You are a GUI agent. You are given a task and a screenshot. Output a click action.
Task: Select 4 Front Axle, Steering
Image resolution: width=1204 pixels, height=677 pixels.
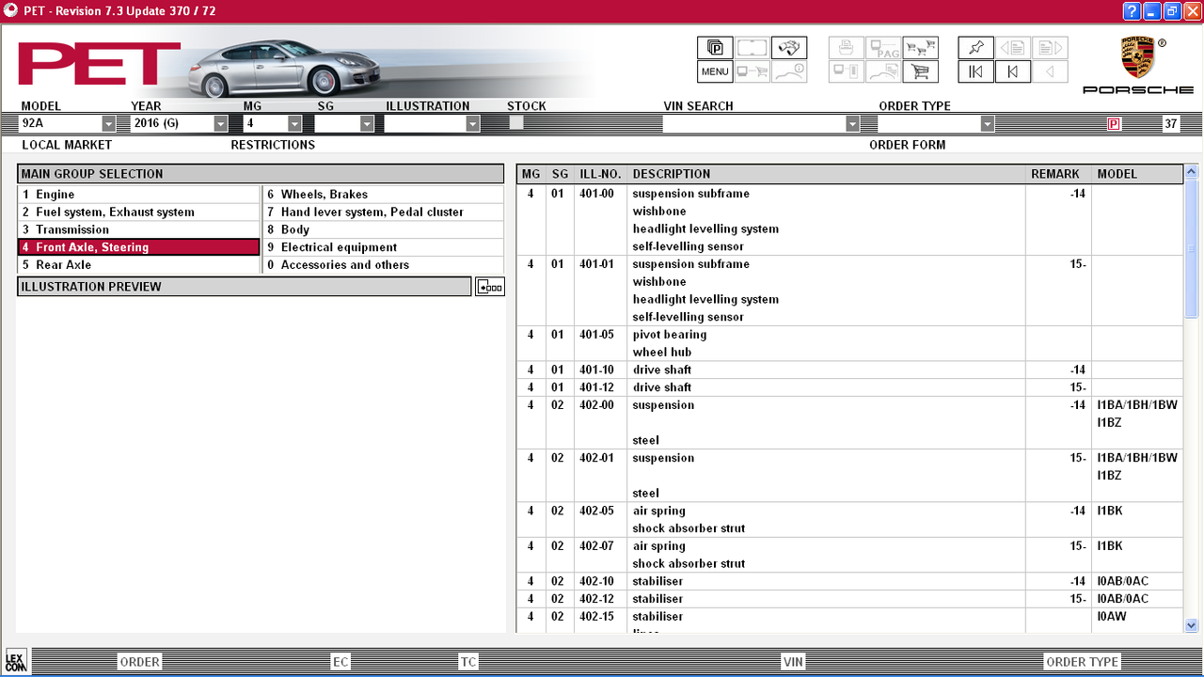pyautogui.click(x=138, y=247)
